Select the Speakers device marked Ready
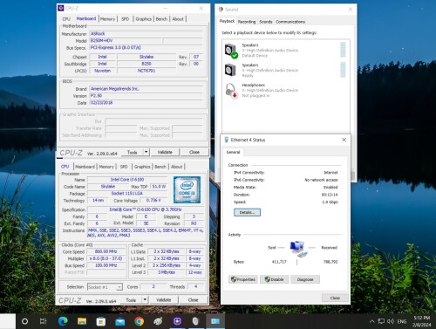This screenshot has height=329, width=436. 285,70
